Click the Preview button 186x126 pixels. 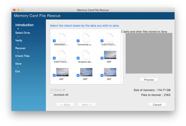149,80
